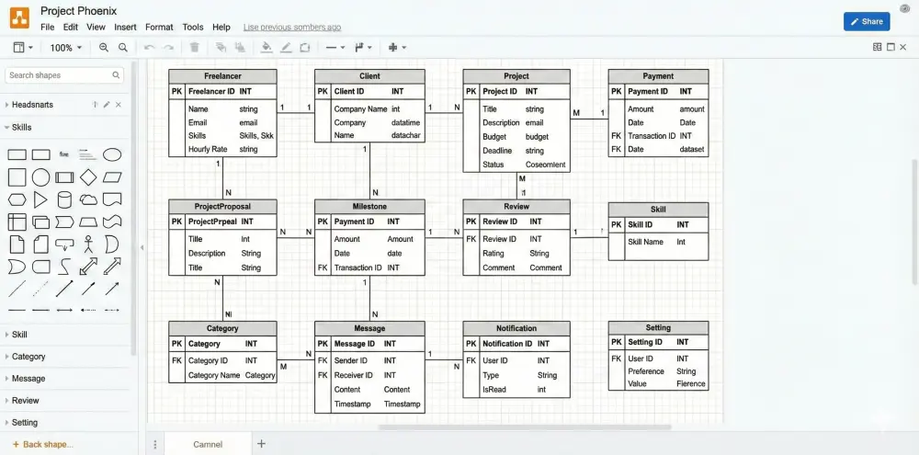Select the bidirectional block arrow shape
This screenshot has width=919, height=455.
click(88, 267)
